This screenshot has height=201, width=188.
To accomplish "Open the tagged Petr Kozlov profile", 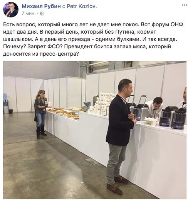I will 82,6.
